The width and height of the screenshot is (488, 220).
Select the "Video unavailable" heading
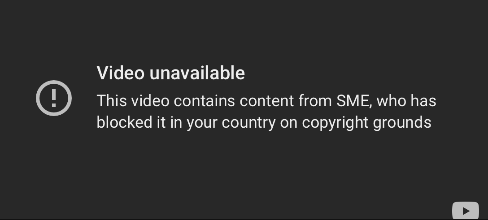pyautogui.click(x=171, y=73)
